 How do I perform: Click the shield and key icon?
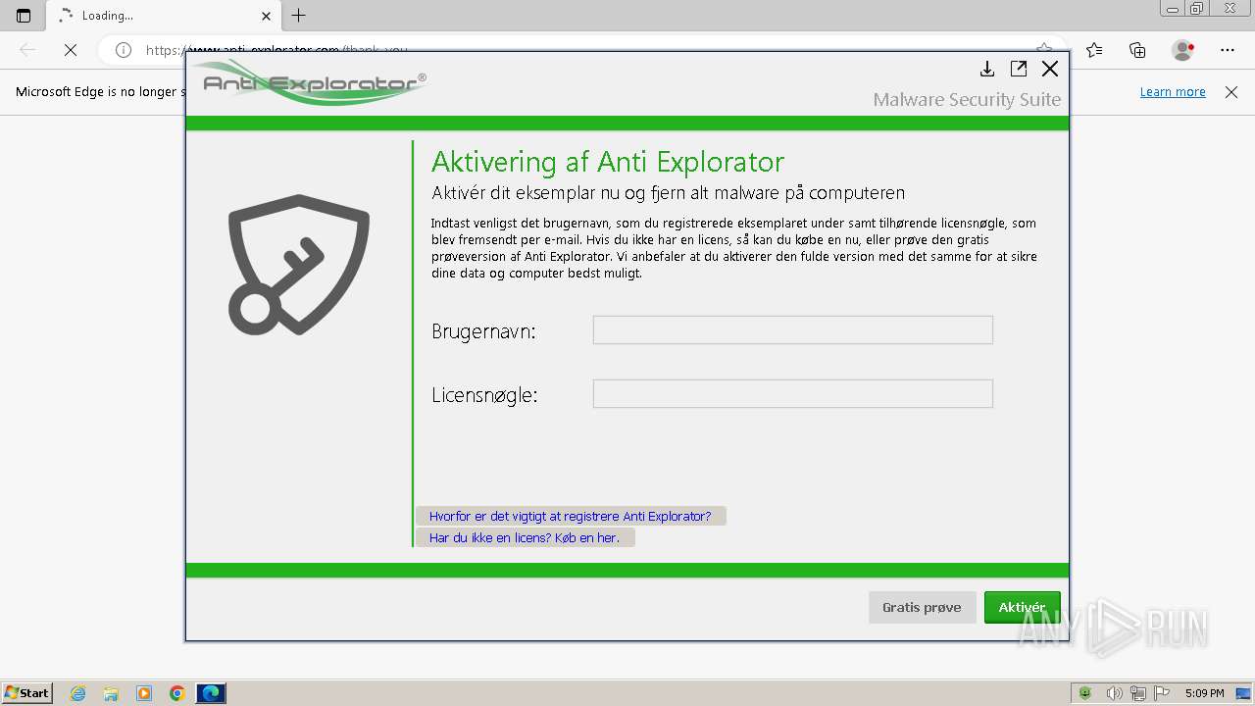pyautogui.click(x=299, y=265)
